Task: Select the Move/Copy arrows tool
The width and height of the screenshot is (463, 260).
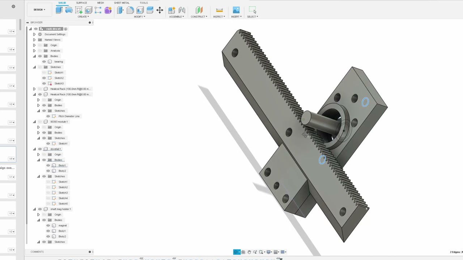Action: tap(160, 10)
